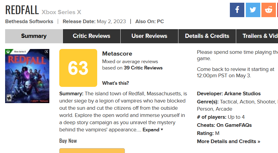
Task: View the Trailers & Videos tab
Action: coord(257,36)
